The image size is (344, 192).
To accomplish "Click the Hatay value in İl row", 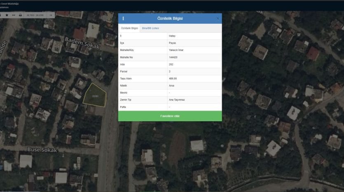I will pos(172,36).
